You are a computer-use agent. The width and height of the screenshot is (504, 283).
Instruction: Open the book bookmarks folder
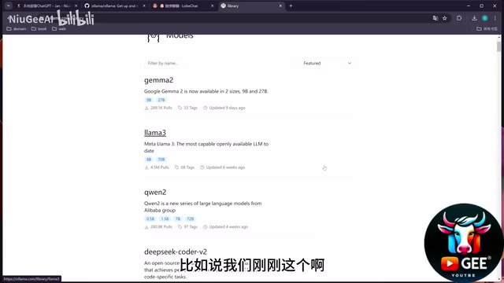click(39, 29)
